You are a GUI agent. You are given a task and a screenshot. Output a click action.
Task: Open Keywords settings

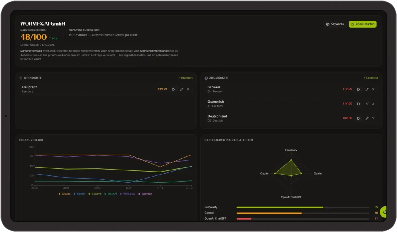335,24
